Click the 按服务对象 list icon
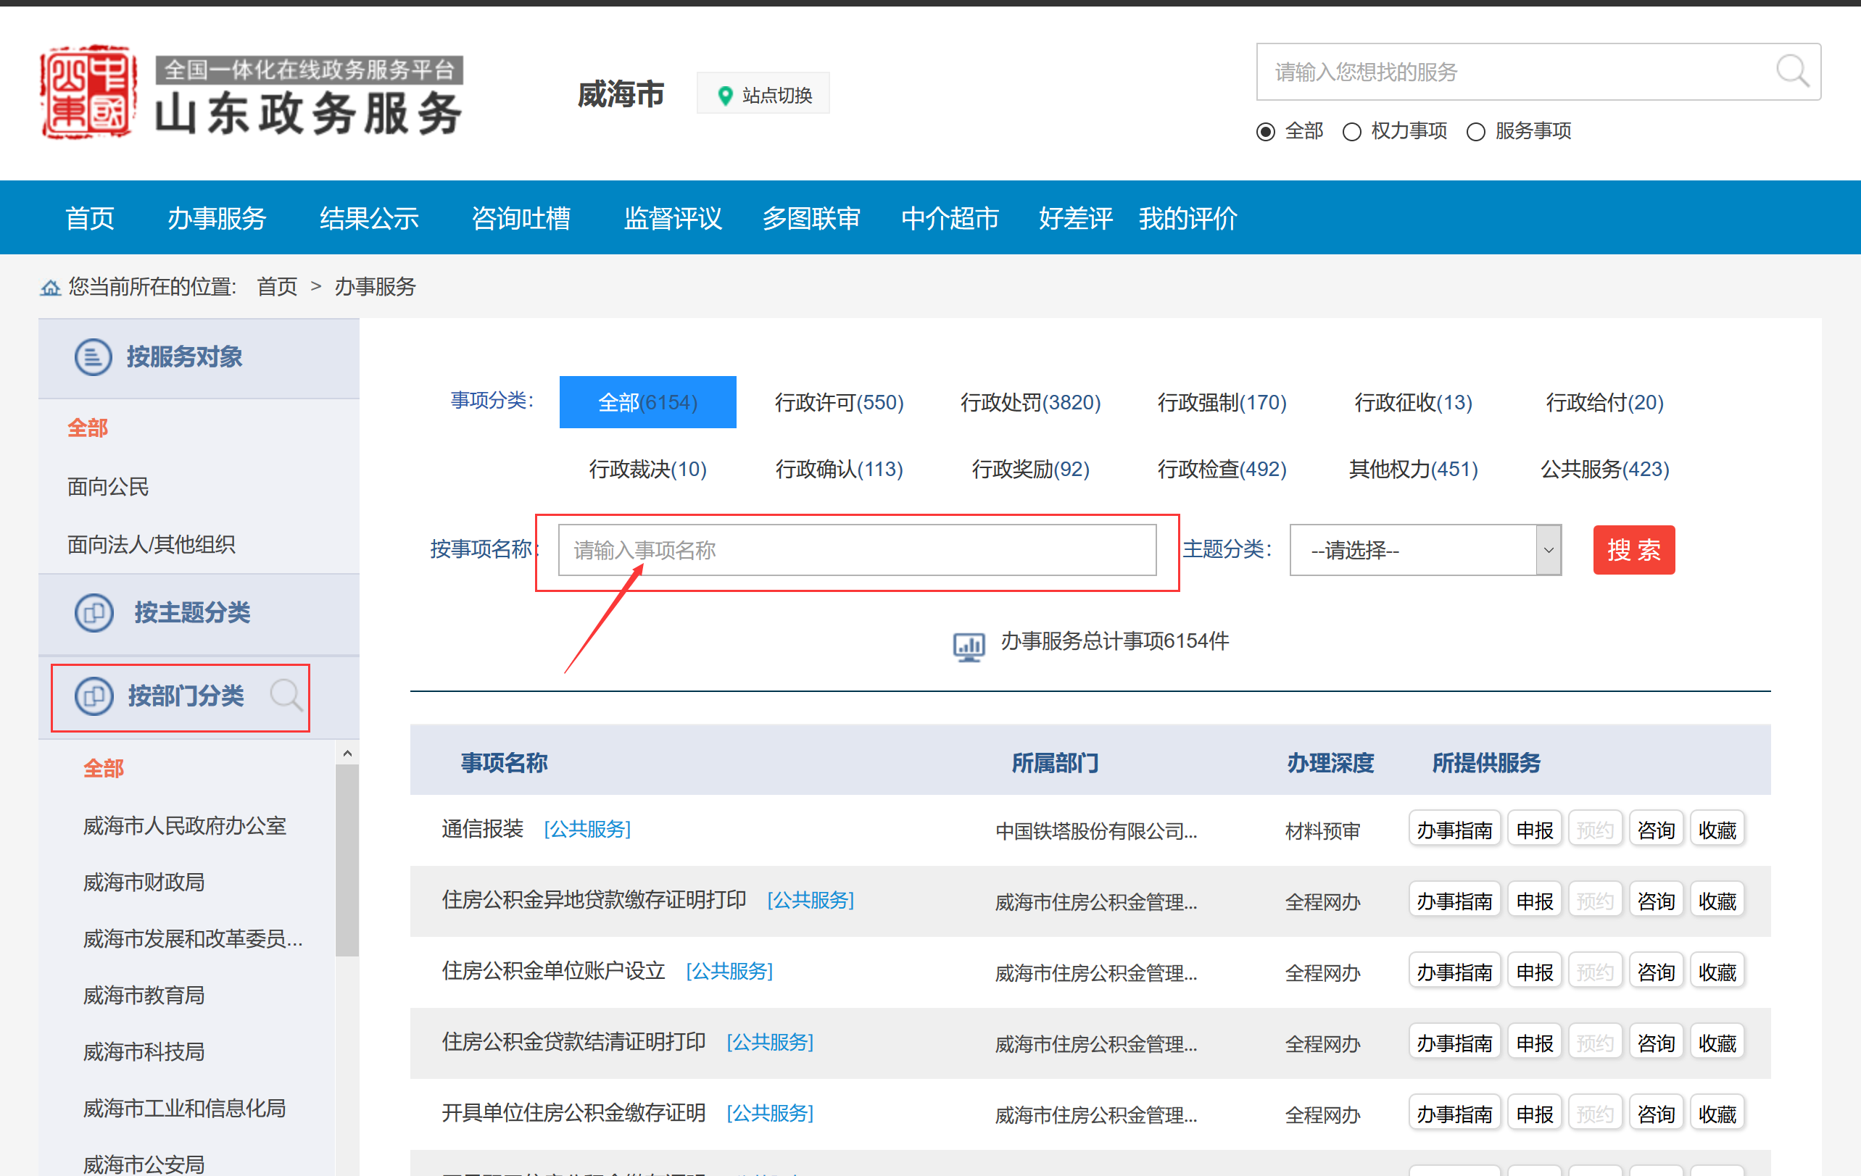1861x1176 pixels. click(x=93, y=357)
